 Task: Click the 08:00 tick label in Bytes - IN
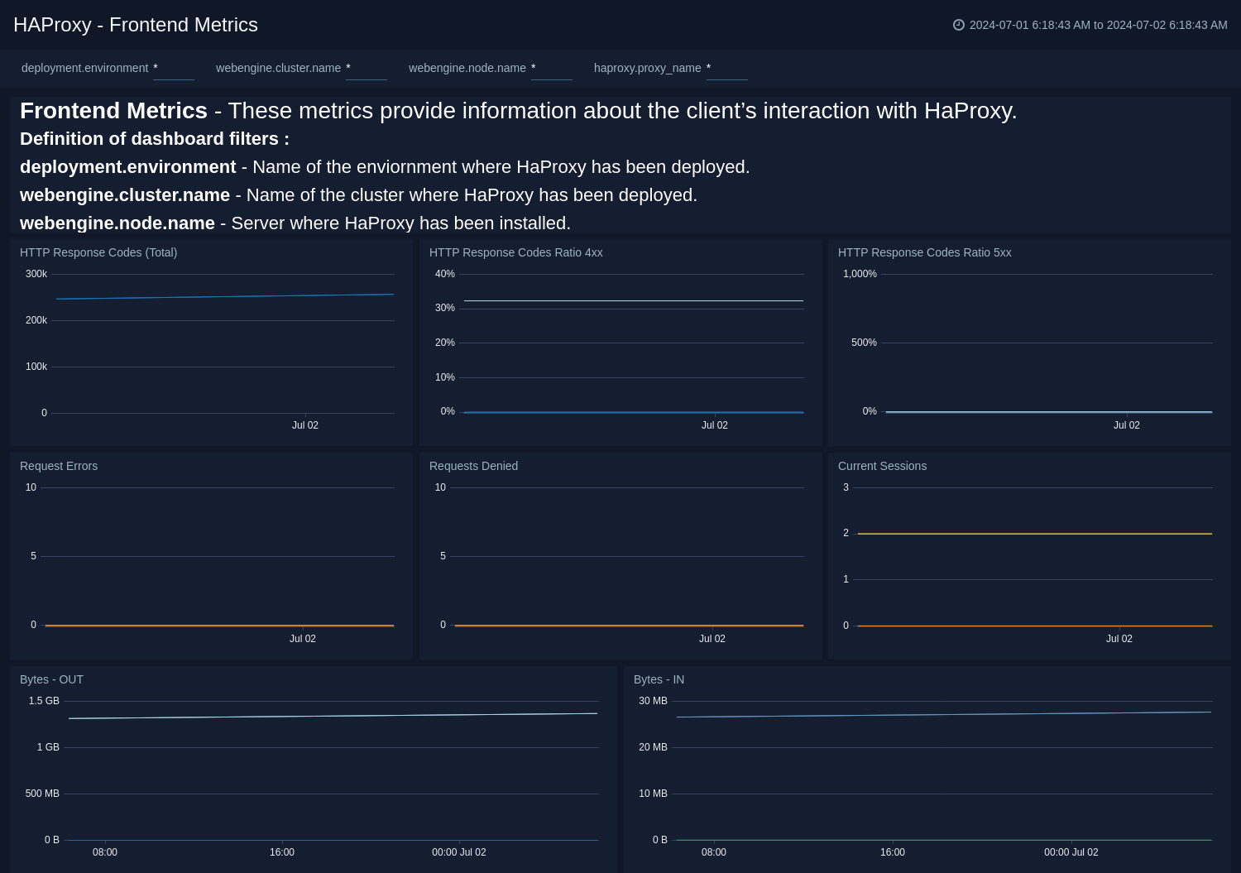714,852
